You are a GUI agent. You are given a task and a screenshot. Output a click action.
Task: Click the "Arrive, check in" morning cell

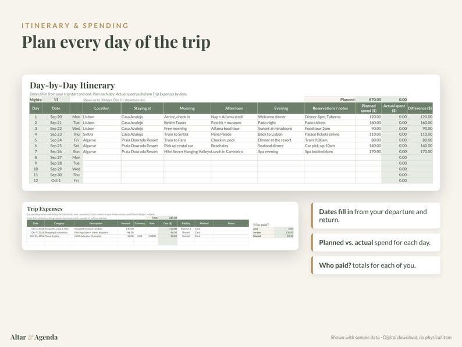pos(187,117)
